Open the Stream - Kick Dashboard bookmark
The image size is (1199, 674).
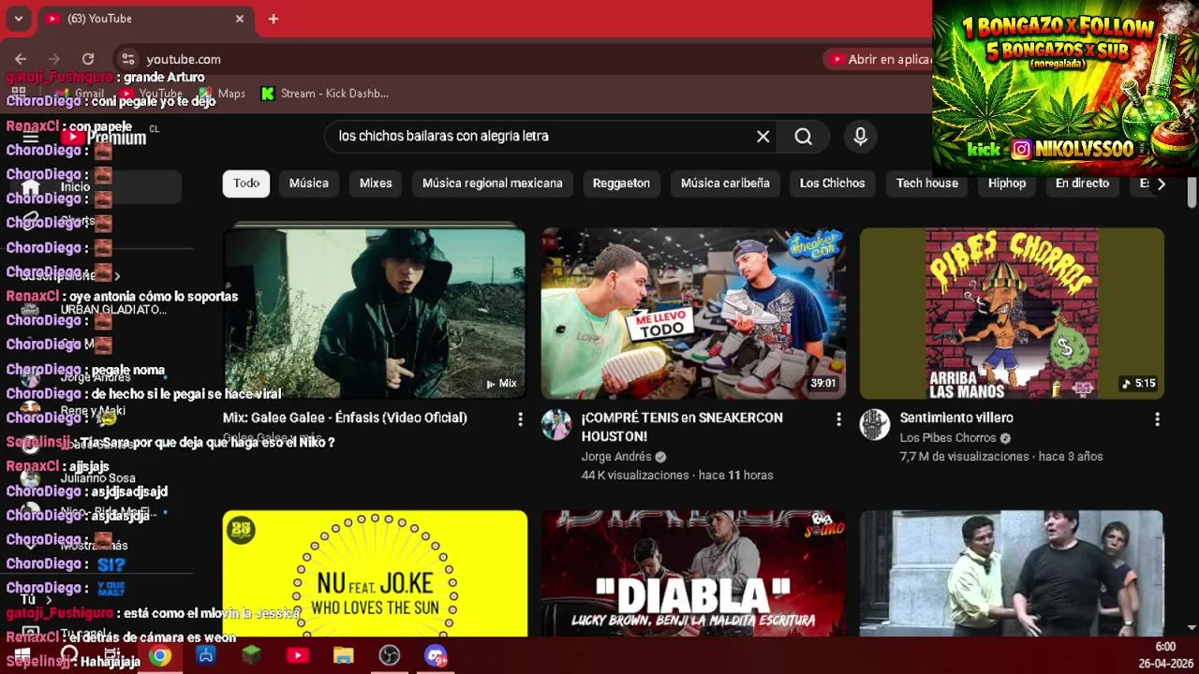pos(325,94)
